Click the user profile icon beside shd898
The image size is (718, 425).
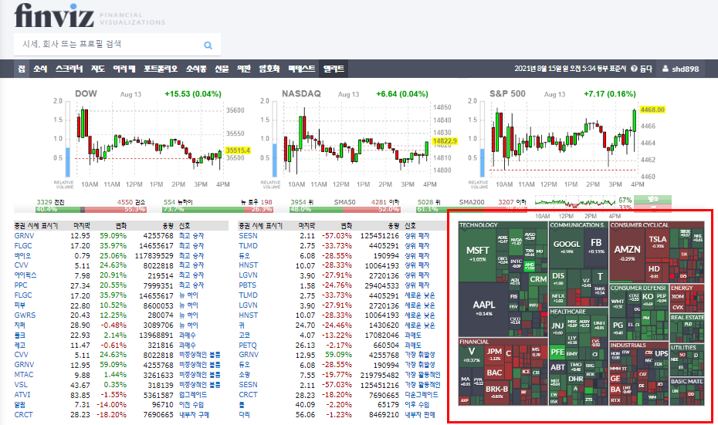(x=666, y=69)
